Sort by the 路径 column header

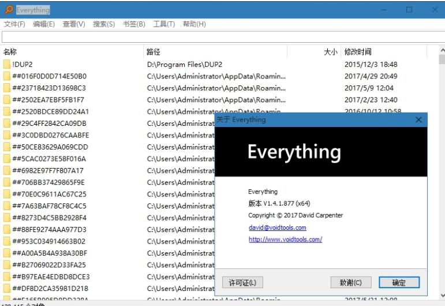(216, 51)
